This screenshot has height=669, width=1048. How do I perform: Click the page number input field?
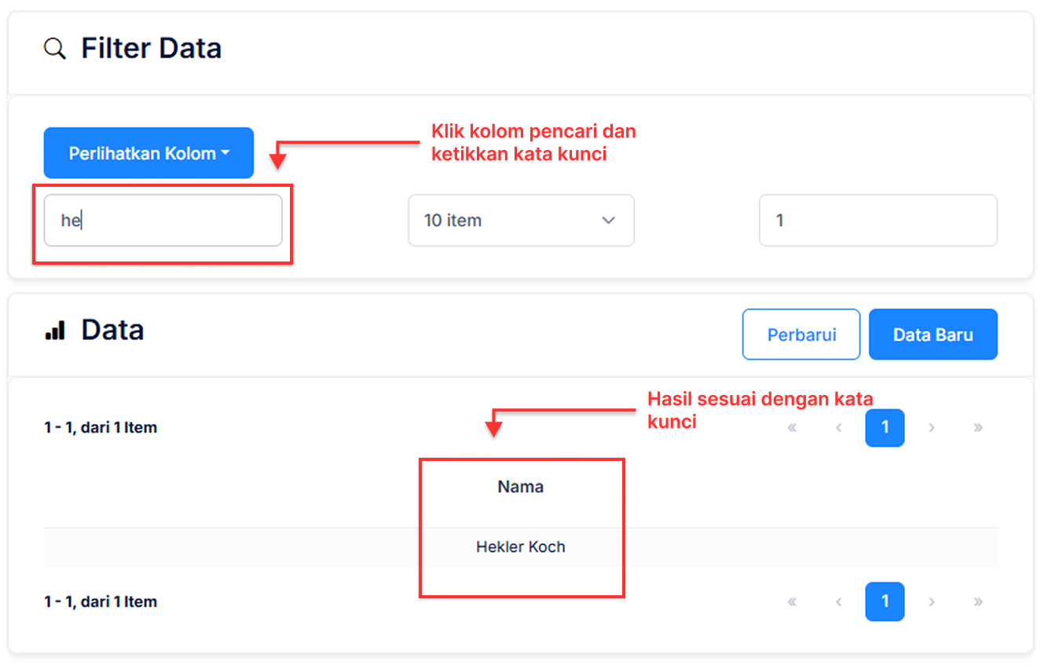click(x=878, y=221)
